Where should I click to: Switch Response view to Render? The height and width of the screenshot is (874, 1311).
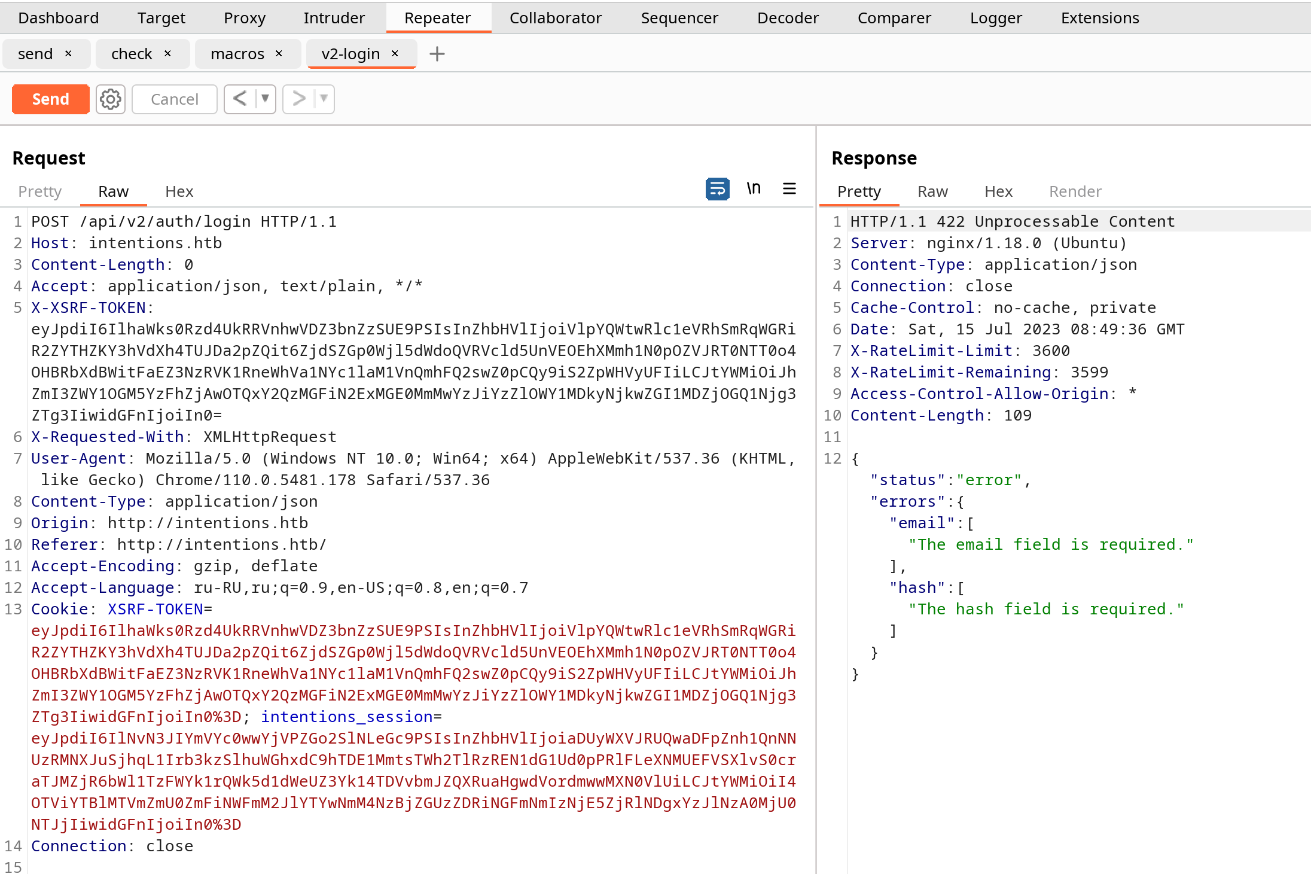point(1075,191)
